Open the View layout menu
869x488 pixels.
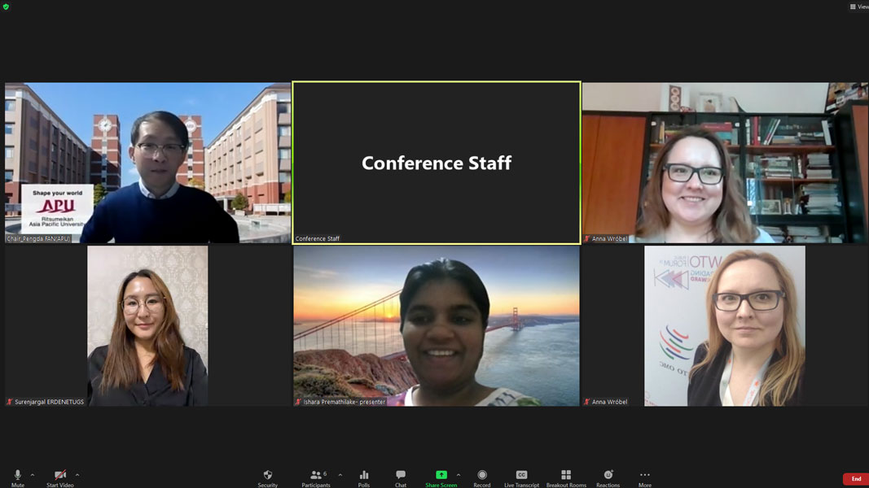[858, 7]
